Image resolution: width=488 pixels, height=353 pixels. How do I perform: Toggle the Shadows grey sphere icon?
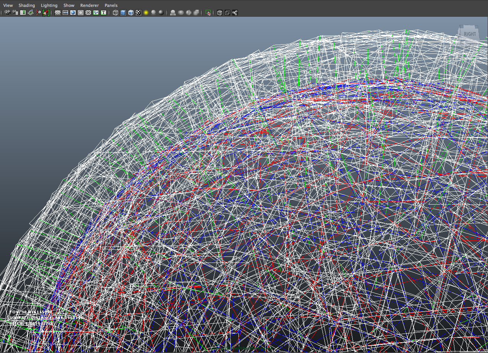point(154,13)
